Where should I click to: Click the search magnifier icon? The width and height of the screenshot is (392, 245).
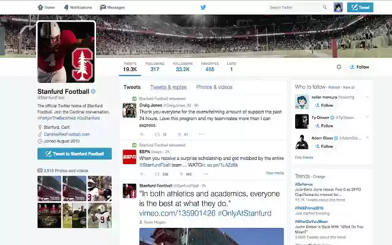(325, 7)
